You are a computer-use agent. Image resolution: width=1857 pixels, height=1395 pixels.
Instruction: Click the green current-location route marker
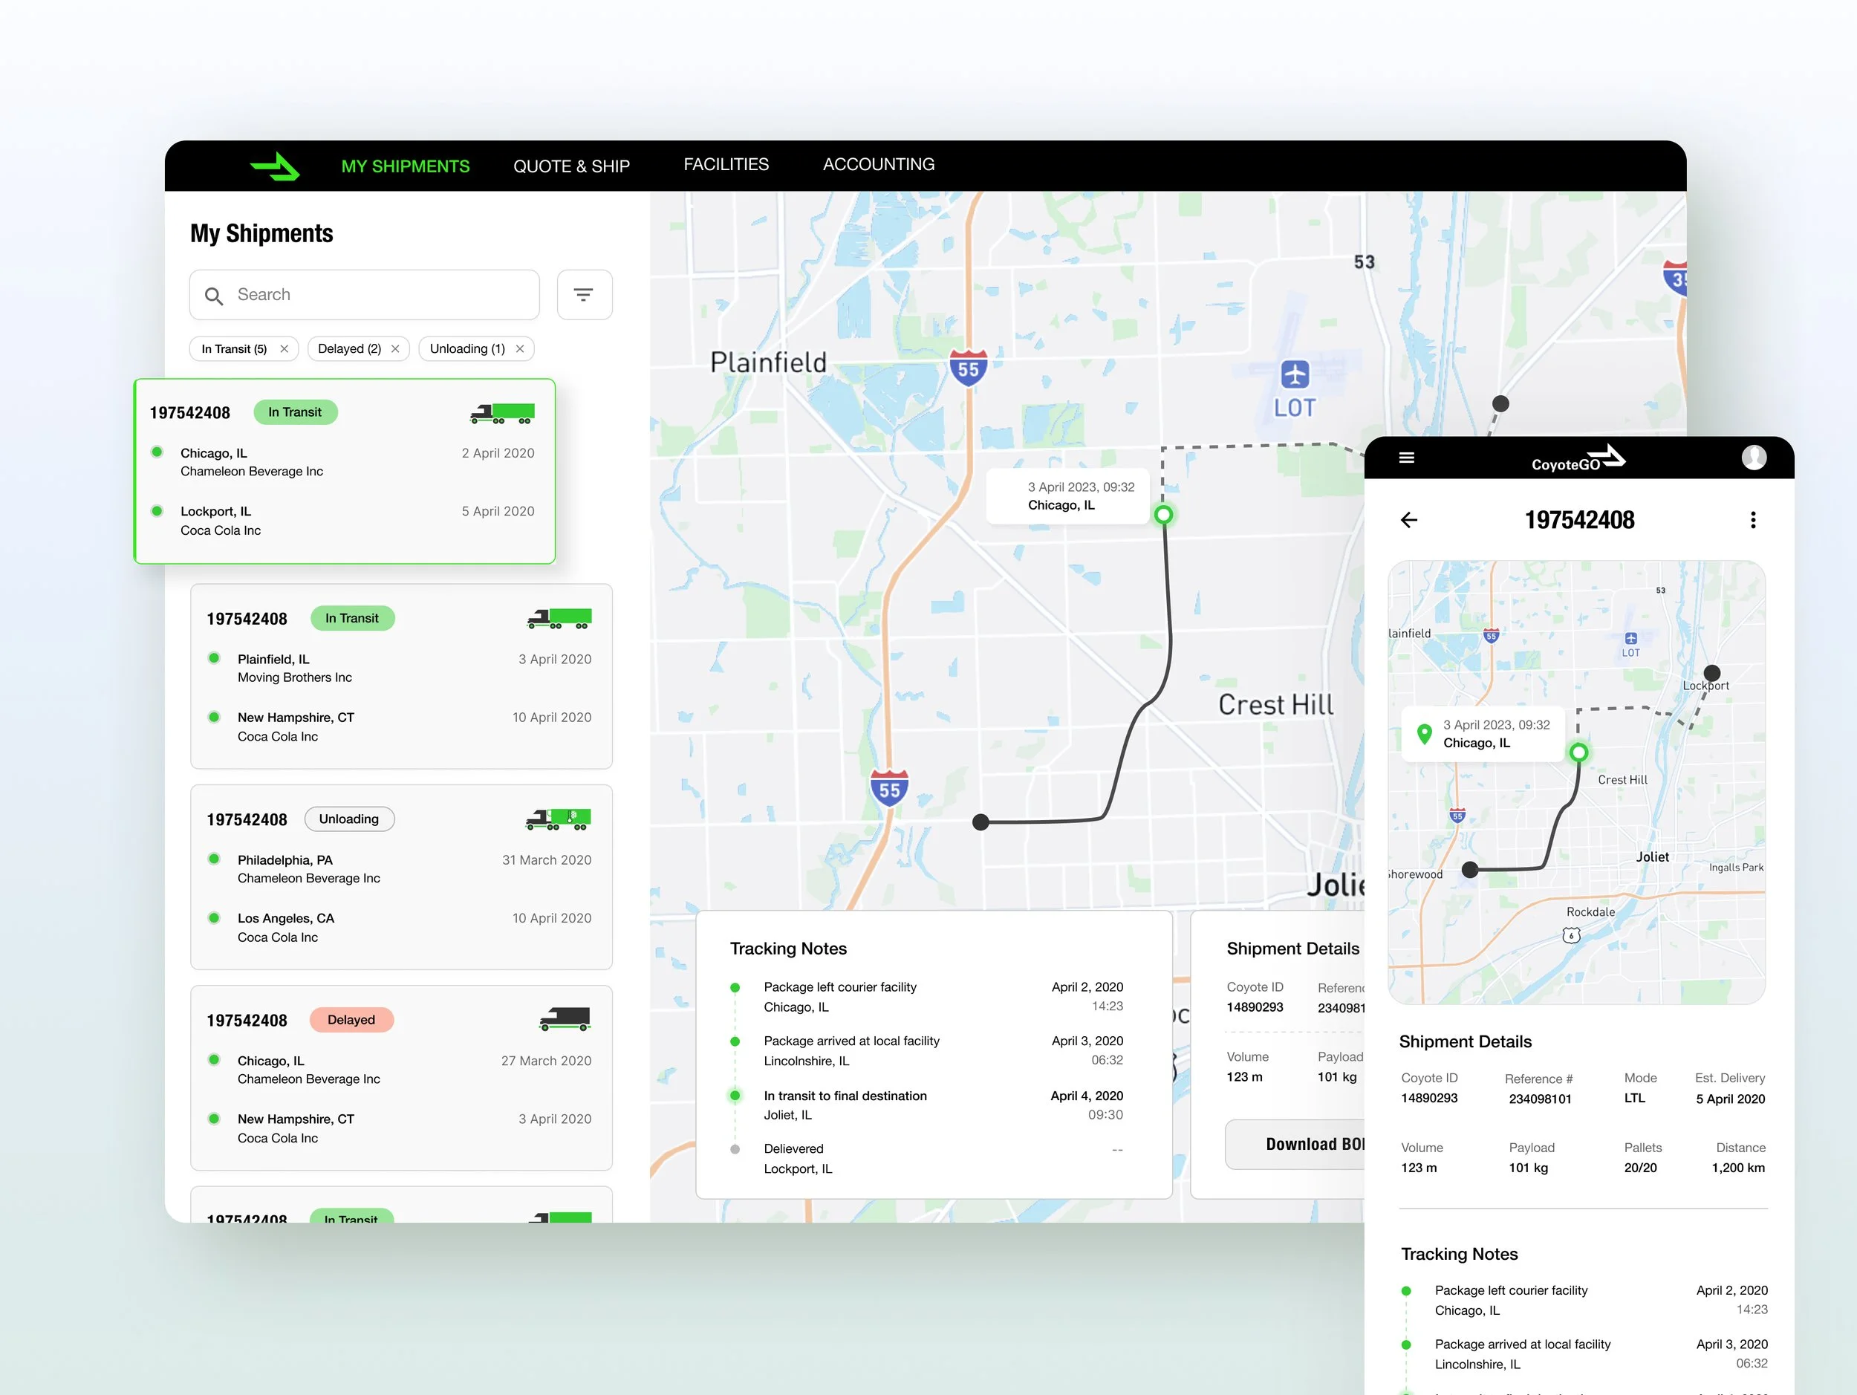coord(1163,515)
